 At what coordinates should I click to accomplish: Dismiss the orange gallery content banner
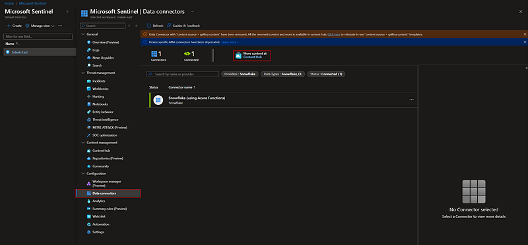[525, 34]
